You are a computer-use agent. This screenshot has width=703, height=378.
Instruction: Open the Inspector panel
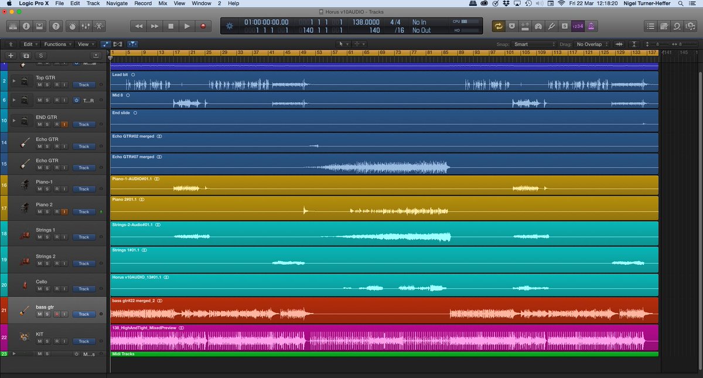click(26, 26)
